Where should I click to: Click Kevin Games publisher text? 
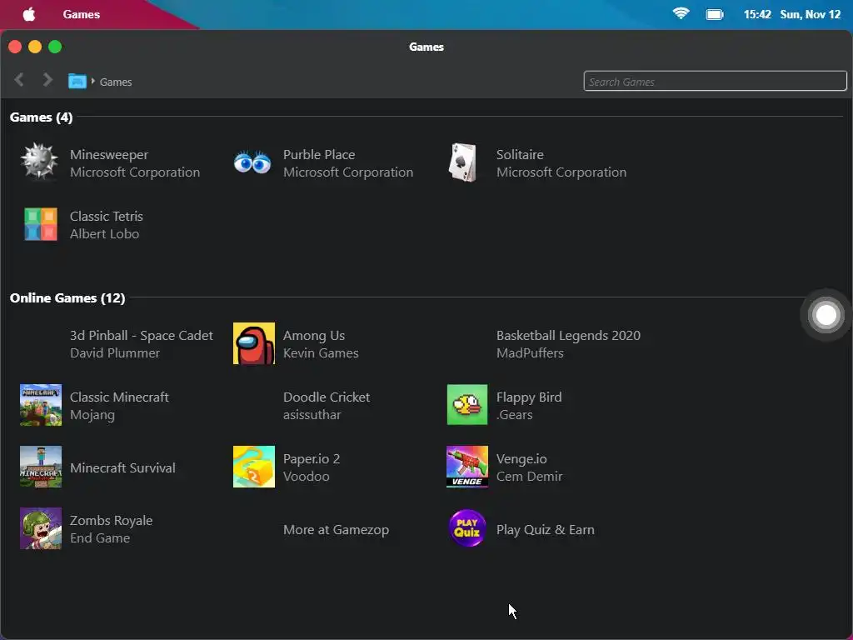tap(321, 353)
